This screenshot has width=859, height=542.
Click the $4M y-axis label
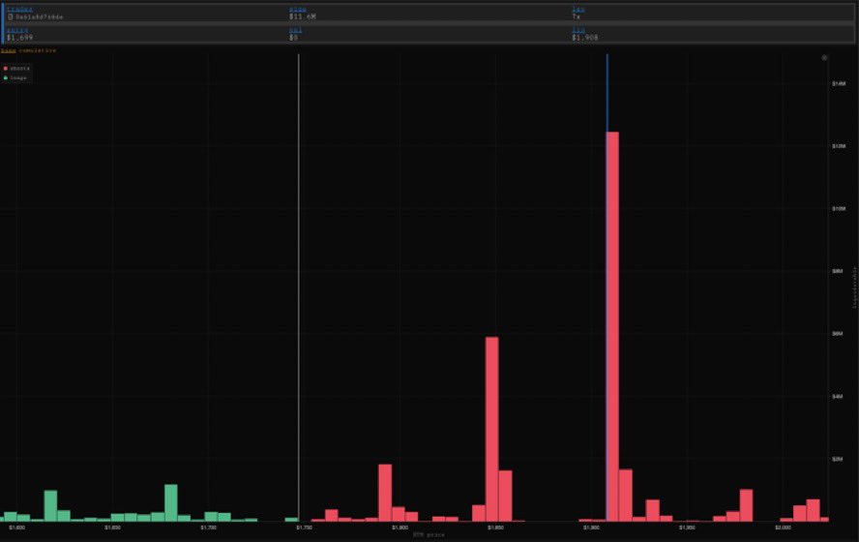[x=838, y=396]
